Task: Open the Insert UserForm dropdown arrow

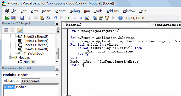Action: pyautogui.click(x=18, y=18)
